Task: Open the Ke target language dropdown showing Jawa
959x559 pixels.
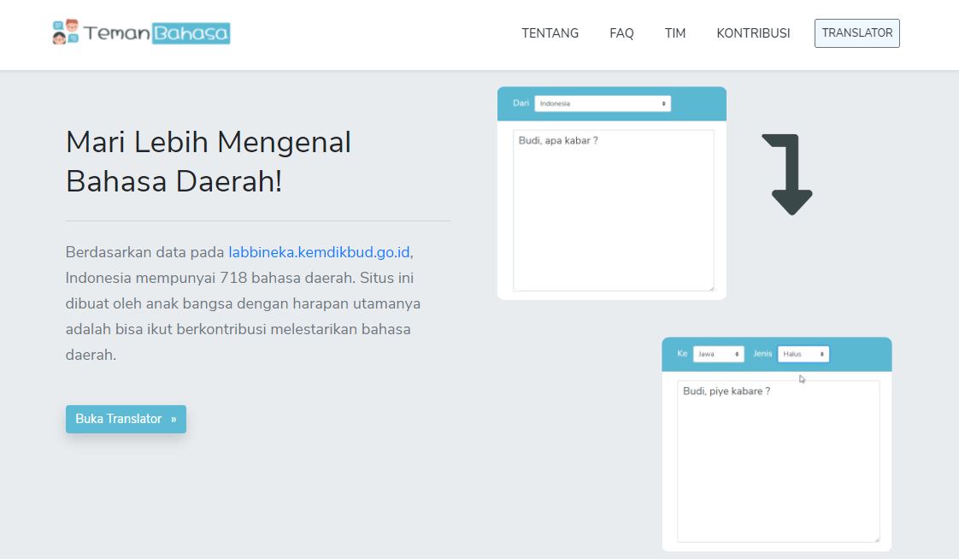Action: coord(718,354)
